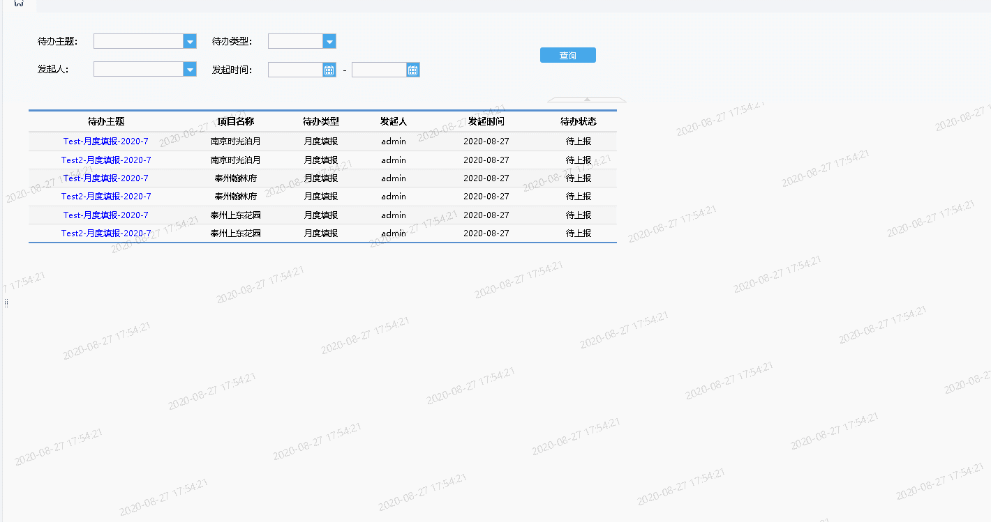991x522 pixels.
Task: Click 月度填报 type cell in the last table row
Action: click(321, 233)
